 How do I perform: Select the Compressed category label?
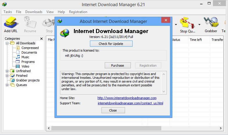click(30, 48)
